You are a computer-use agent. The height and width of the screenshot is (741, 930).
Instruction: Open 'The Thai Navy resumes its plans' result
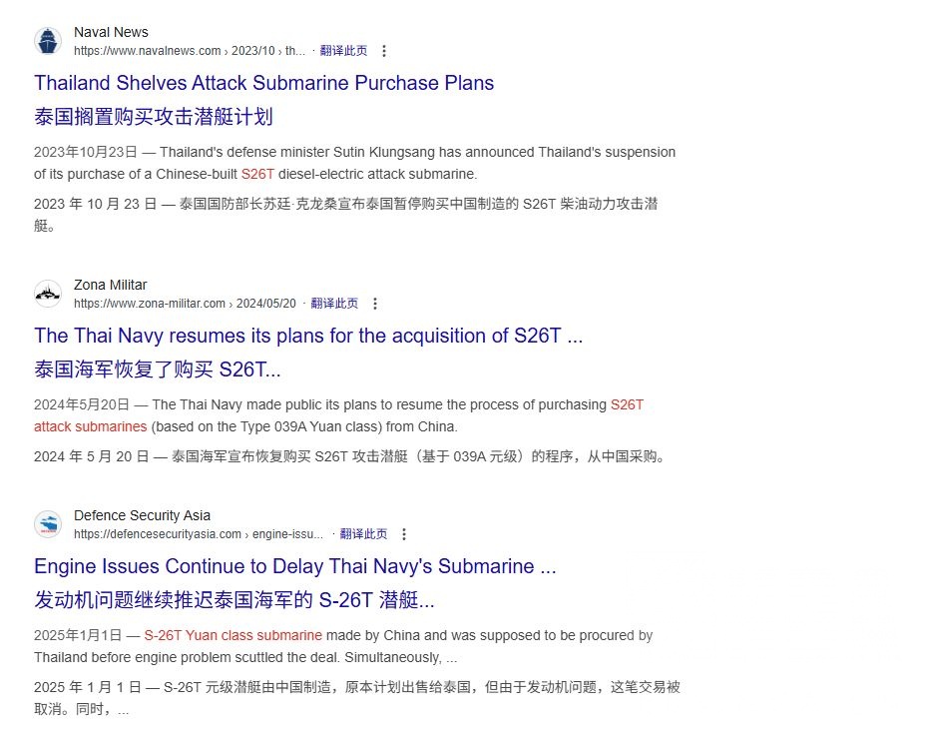308,337
